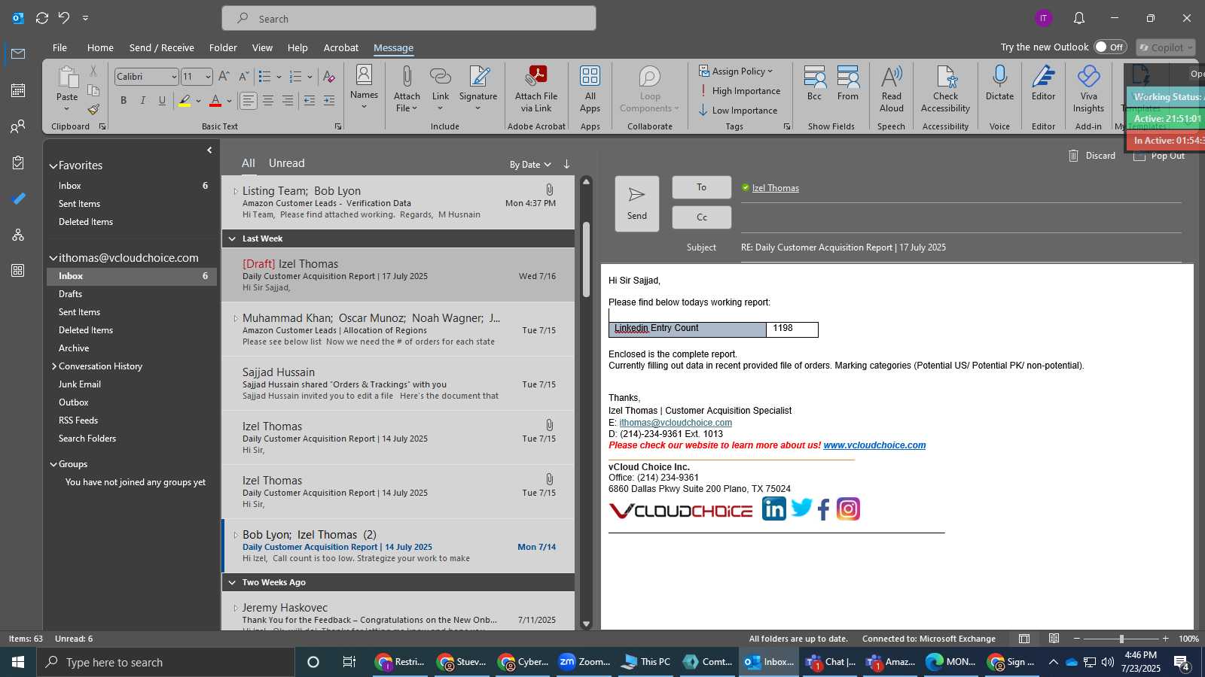Switch to the Unread filter

[287, 163]
